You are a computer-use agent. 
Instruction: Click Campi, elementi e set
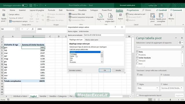pos(136,14)
